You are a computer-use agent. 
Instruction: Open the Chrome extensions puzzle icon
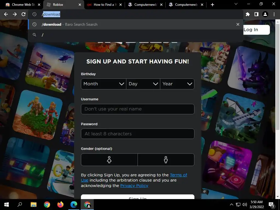[x=248, y=14]
